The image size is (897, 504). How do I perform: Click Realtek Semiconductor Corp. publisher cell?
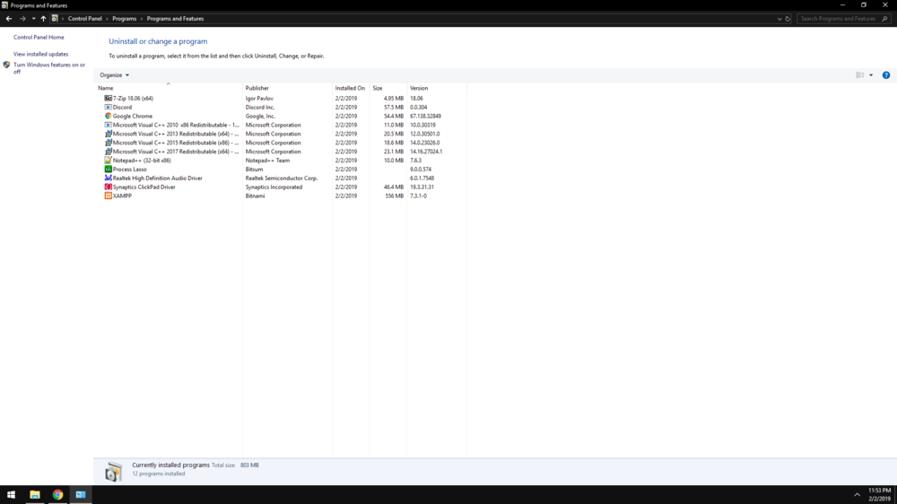282,178
